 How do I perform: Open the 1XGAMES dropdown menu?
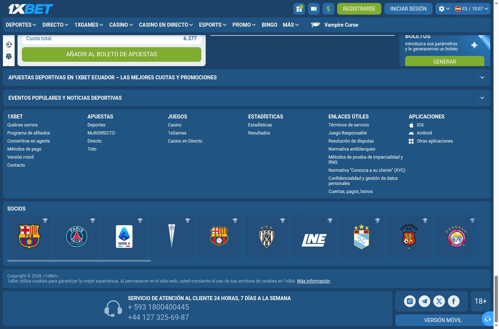89,25
